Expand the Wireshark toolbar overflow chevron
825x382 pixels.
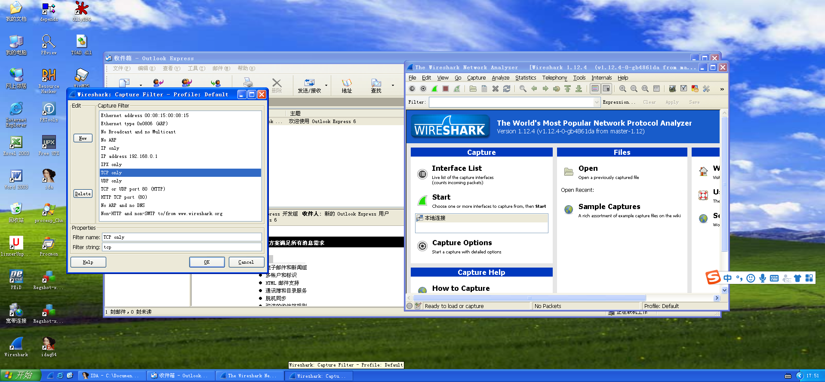pos(722,89)
